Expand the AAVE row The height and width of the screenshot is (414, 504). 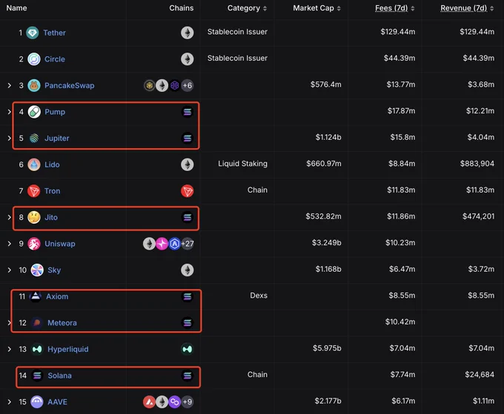point(10,401)
